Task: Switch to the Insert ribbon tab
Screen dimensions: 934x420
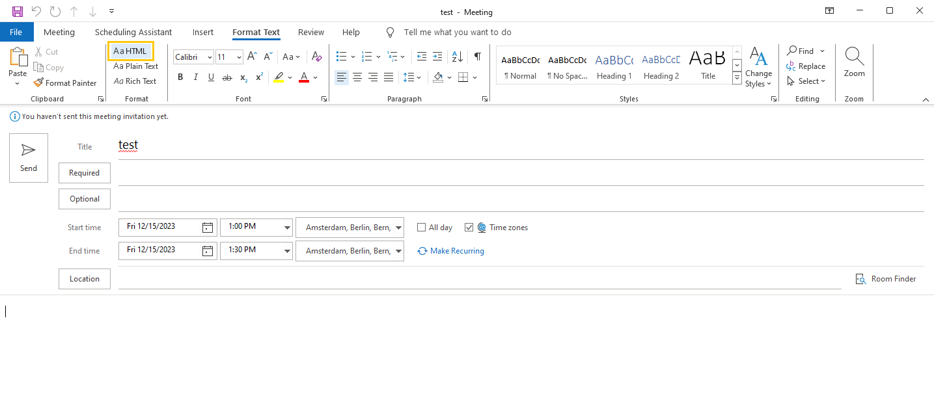Action: click(x=203, y=32)
